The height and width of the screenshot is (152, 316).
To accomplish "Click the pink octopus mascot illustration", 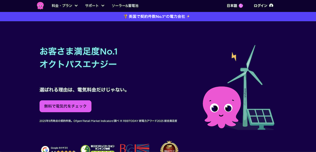I will 222,107.
